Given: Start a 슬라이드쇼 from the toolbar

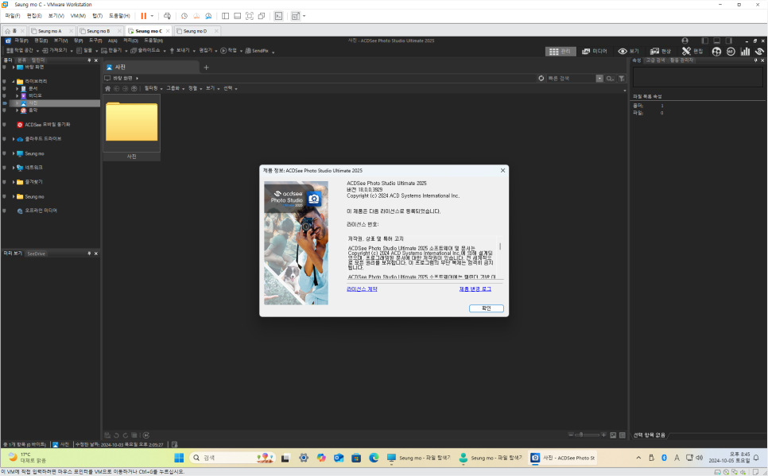Looking at the screenshot, I should coord(144,50).
